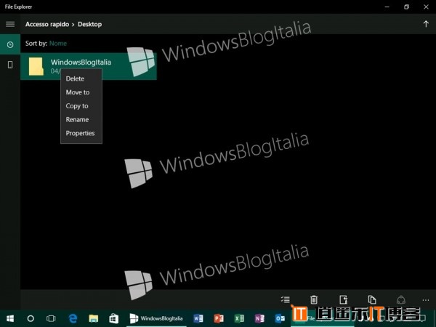Open the more options ellipsis
The height and width of the screenshot is (327, 436).
tap(426, 300)
